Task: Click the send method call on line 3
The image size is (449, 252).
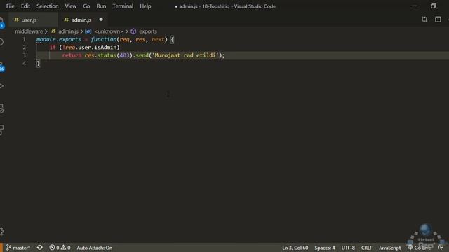Action: coord(142,55)
